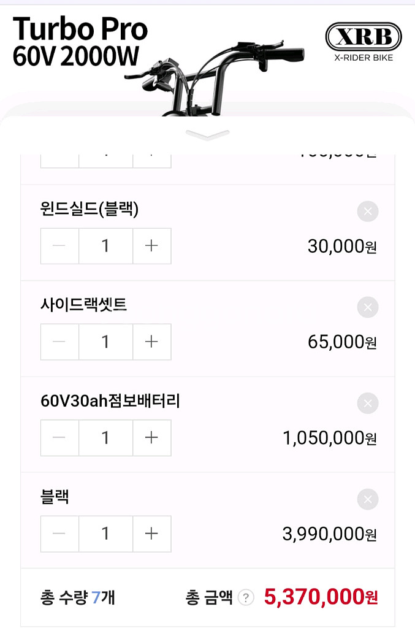The height and width of the screenshot is (628, 415).
Task: Increase 블랙 item quantity with plus
Action: coord(151,534)
